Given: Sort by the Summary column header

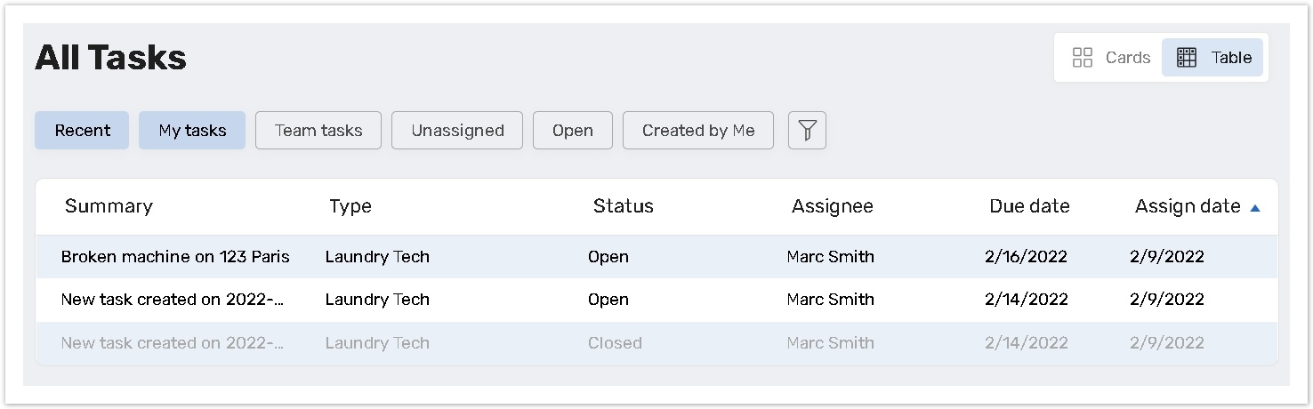Looking at the screenshot, I should (x=109, y=206).
